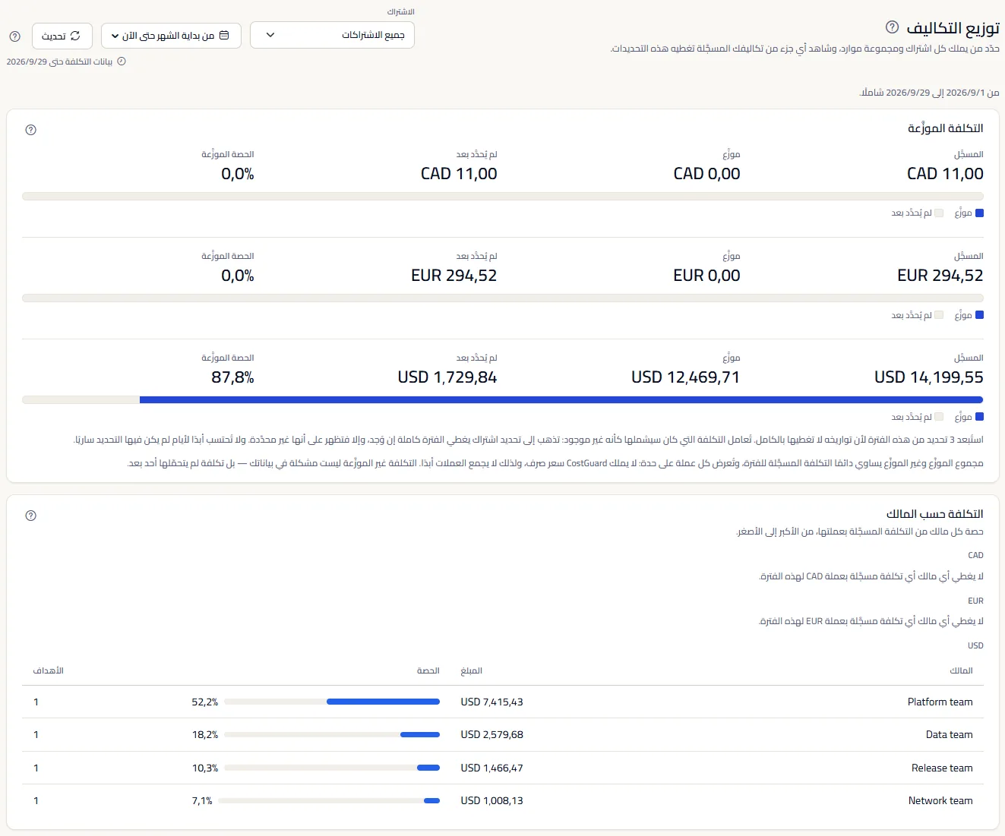This screenshot has width=1005, height=836.
Task: Click the Release team share bar
Action: point(332,768)
